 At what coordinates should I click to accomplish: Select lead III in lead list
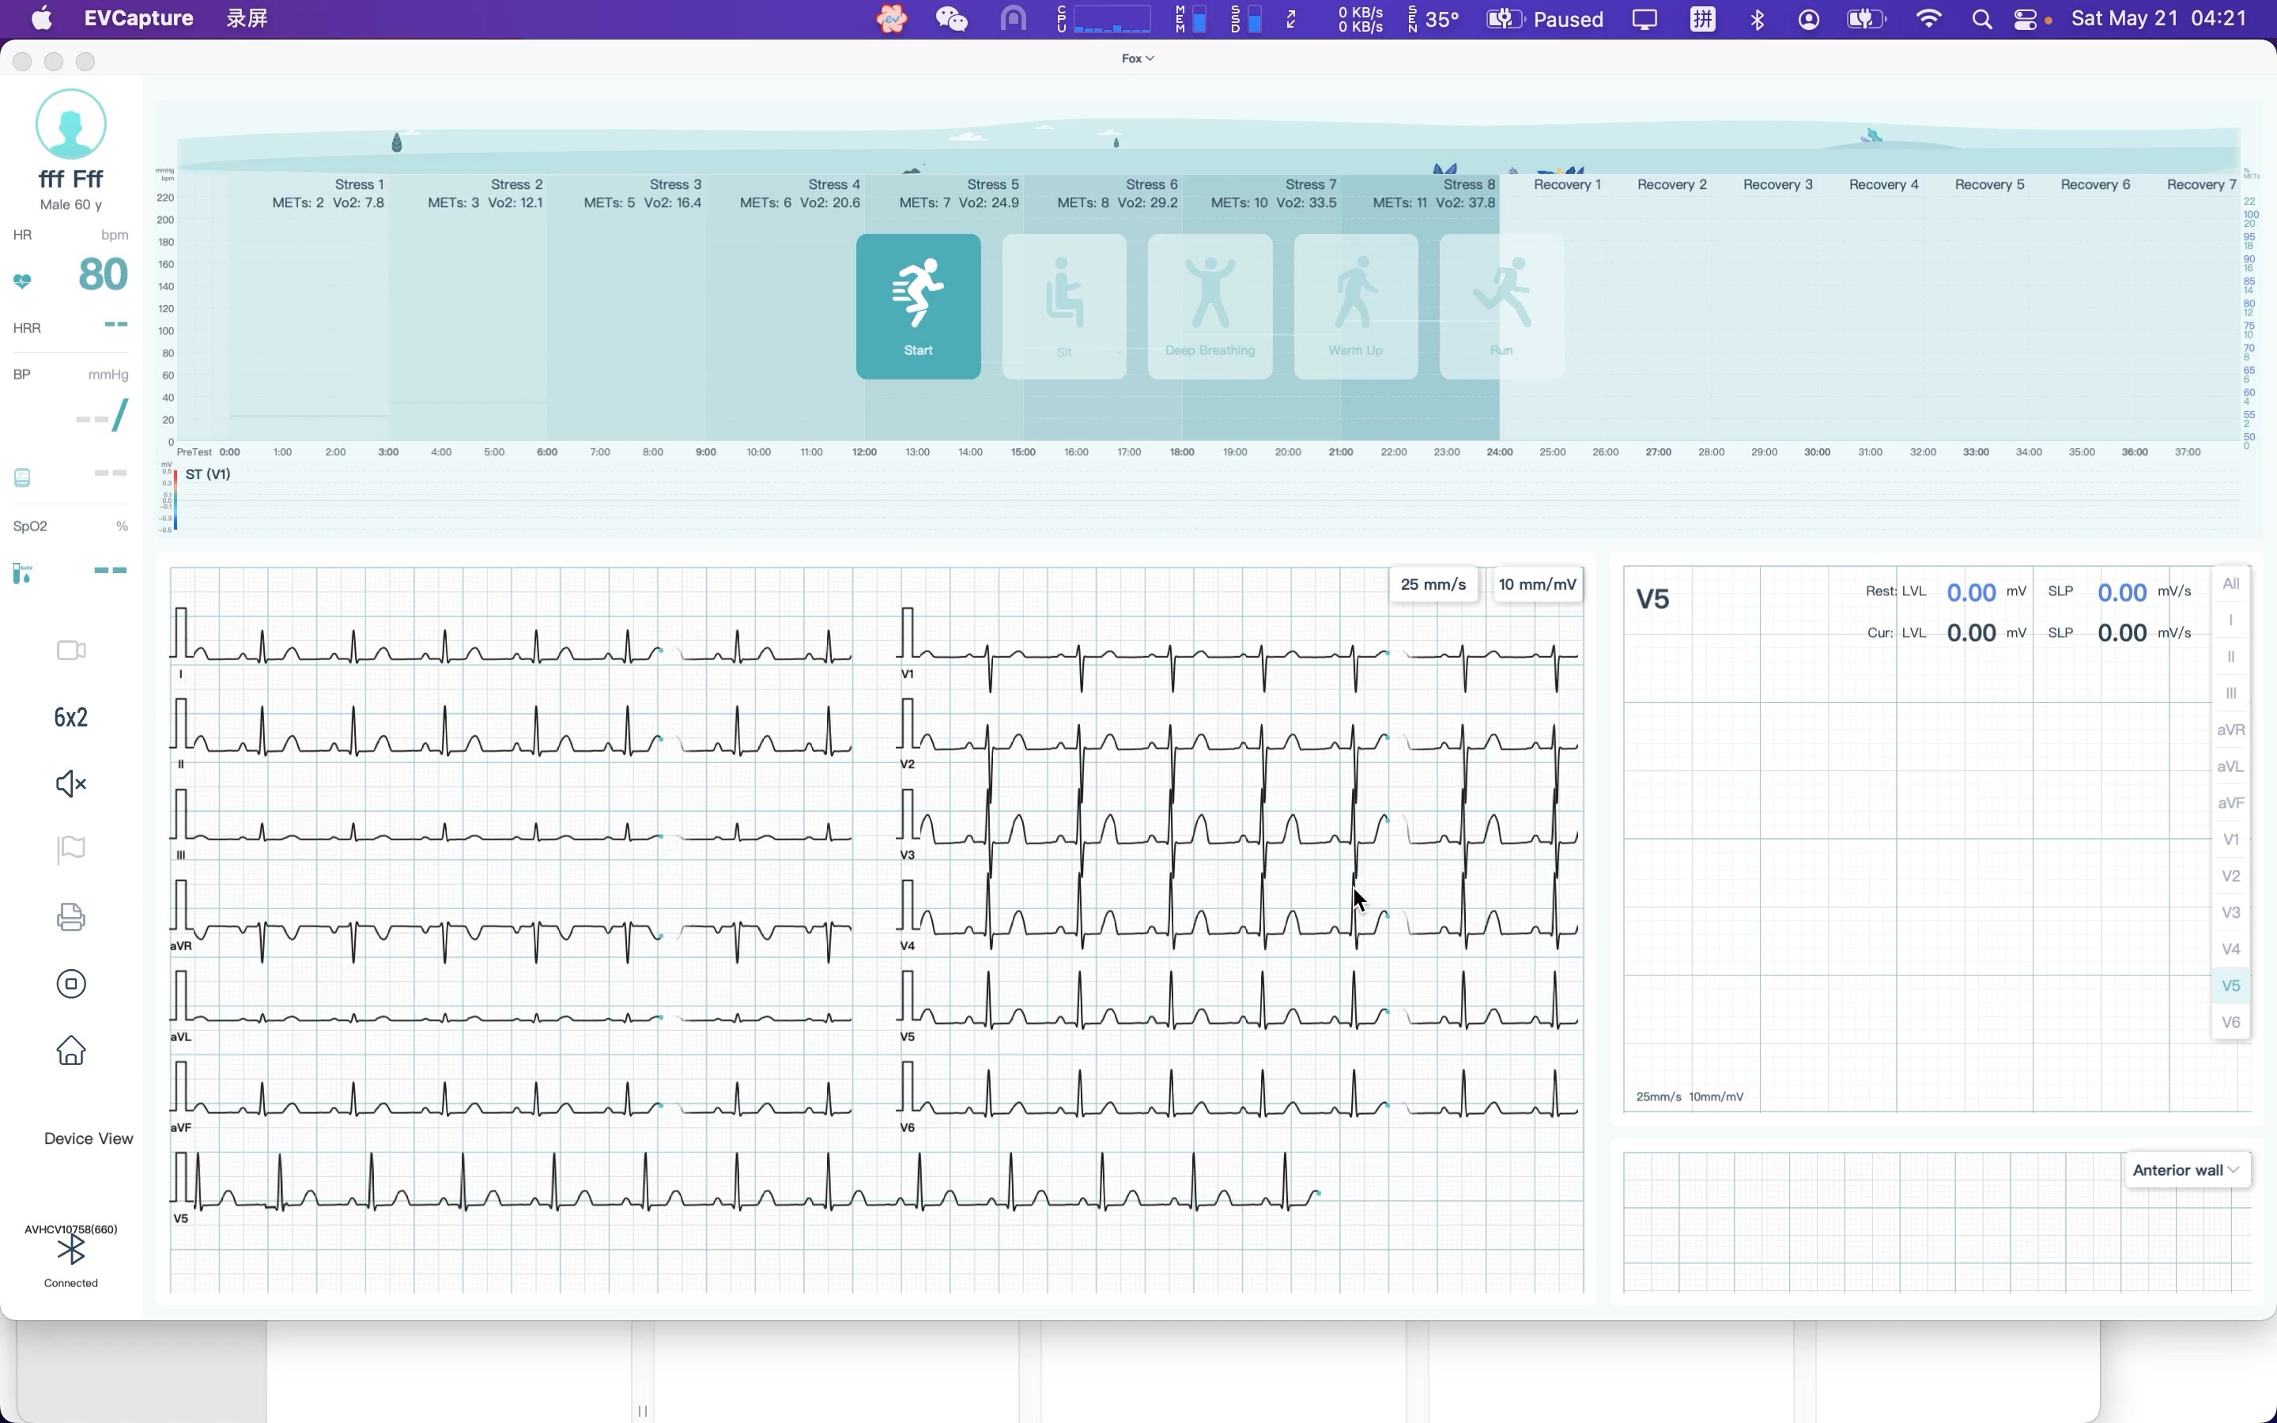click(x=2231, y=693)
